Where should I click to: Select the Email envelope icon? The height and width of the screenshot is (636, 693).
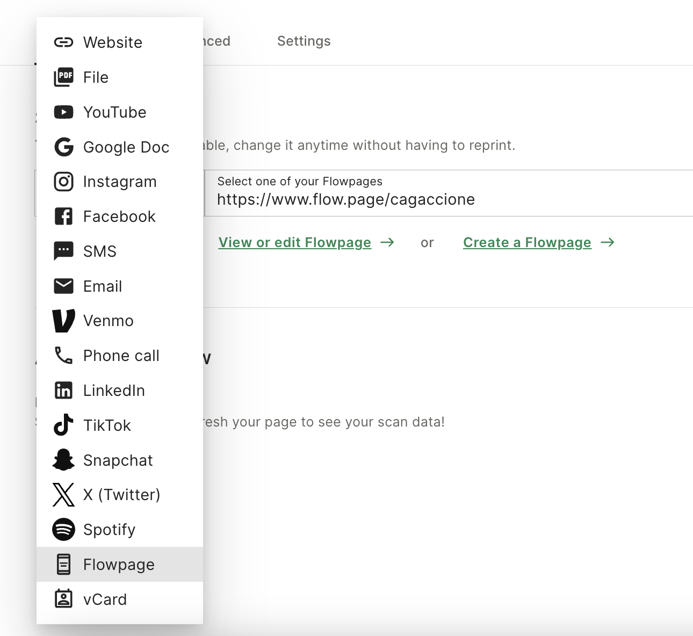(x=63, y=286)
